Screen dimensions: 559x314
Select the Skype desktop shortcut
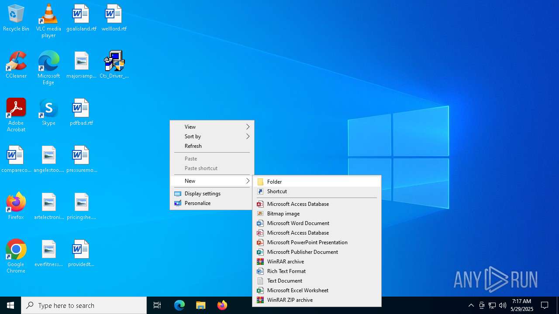point(48,113)
